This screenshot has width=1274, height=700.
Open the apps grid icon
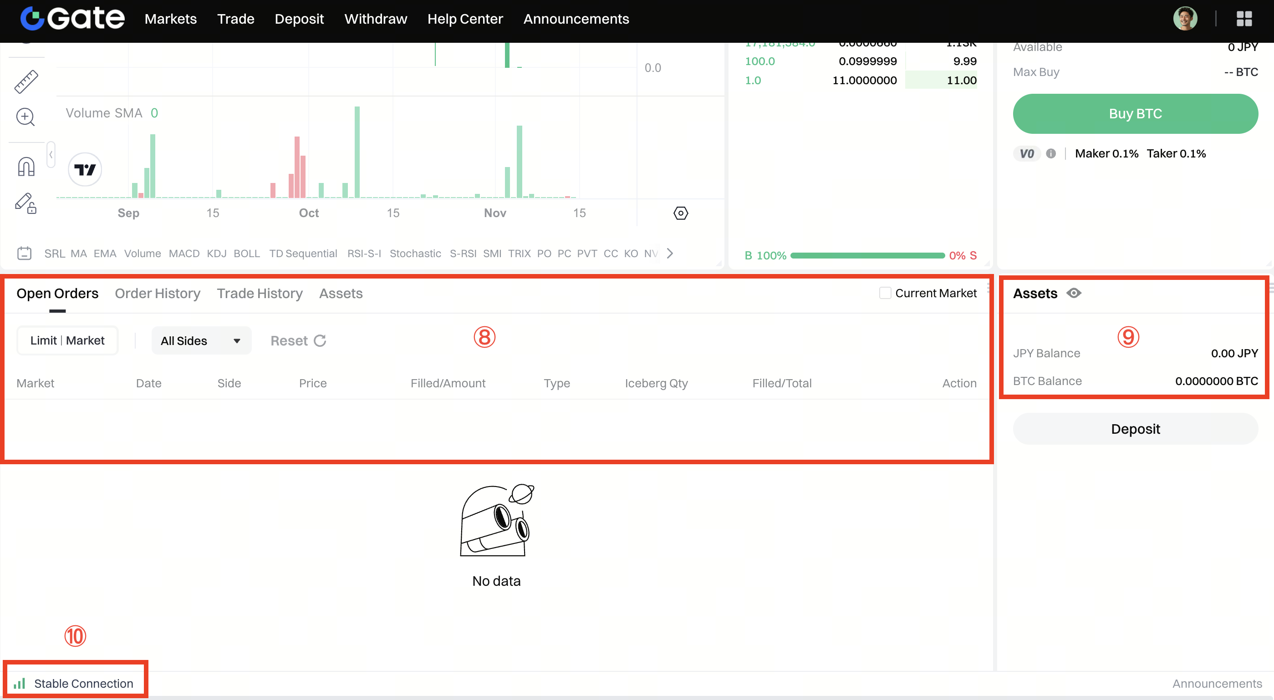(x=1244, y=19)
